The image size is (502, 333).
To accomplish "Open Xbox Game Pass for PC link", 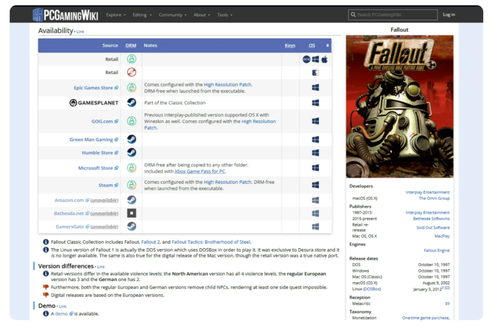I will pyautogui.click(x=200, y=171).
